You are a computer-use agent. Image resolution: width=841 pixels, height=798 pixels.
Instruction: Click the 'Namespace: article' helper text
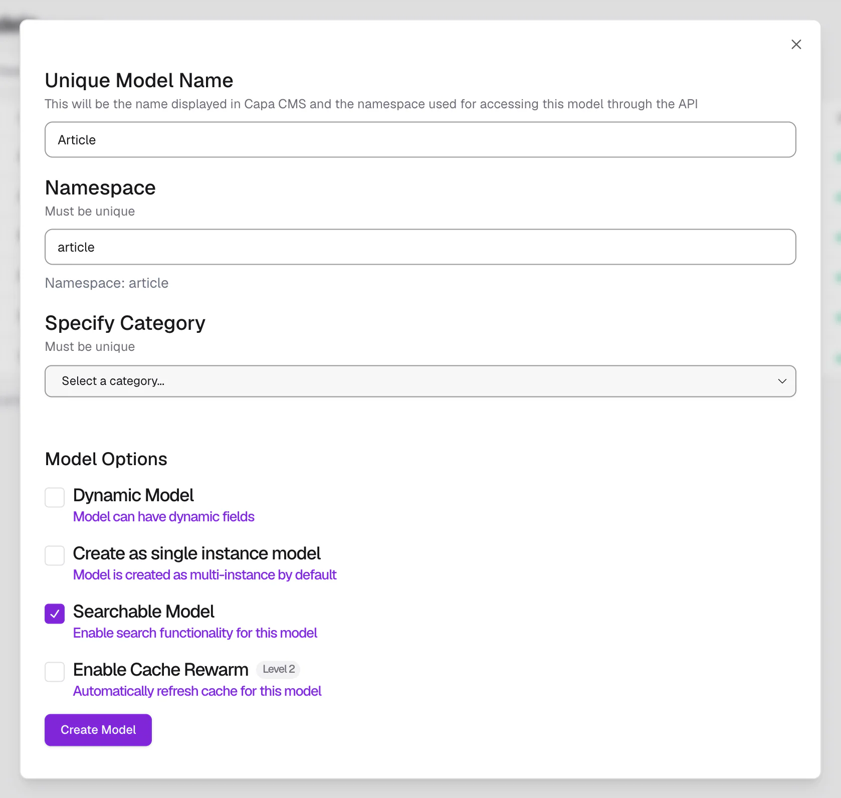coord(107,283)
